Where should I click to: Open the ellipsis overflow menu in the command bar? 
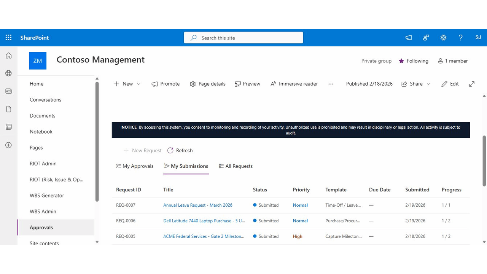click(x=331, y=84)
